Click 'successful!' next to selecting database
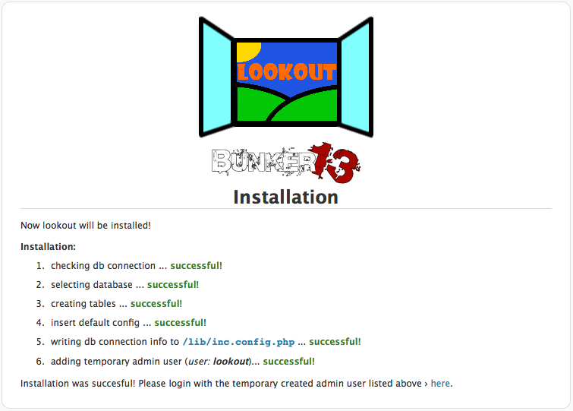The height and width of the screenshot is (411, 573). [173, 285]
